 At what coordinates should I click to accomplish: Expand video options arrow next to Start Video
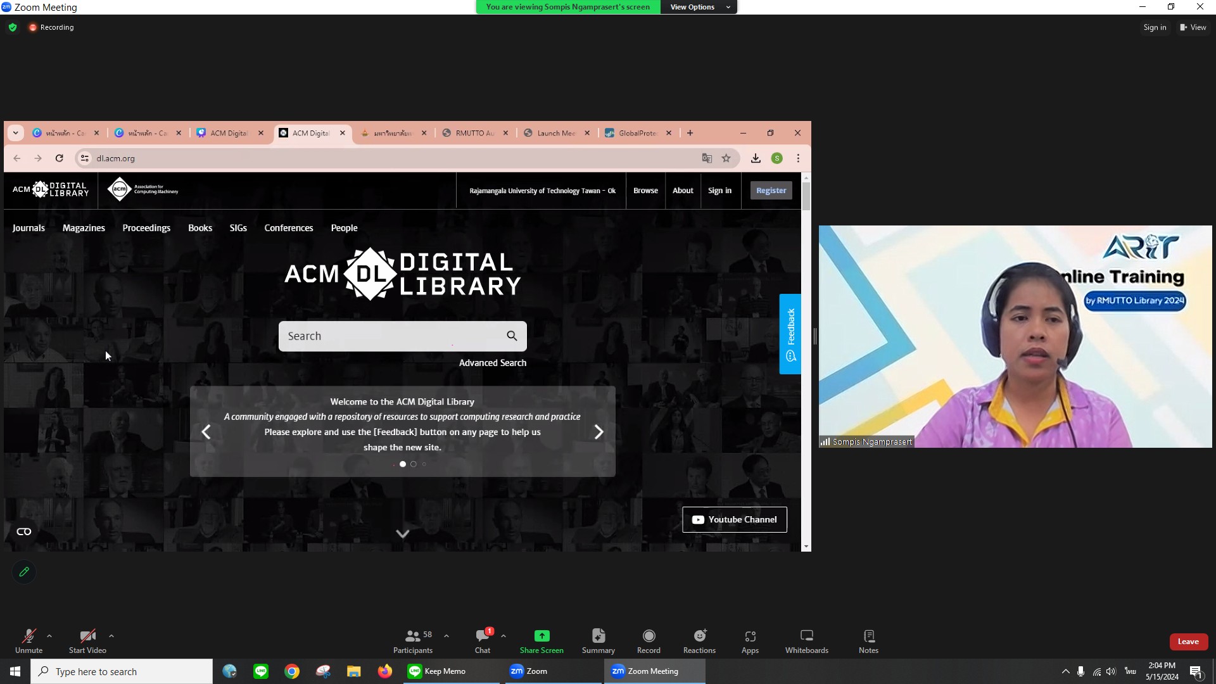[111, 636]
